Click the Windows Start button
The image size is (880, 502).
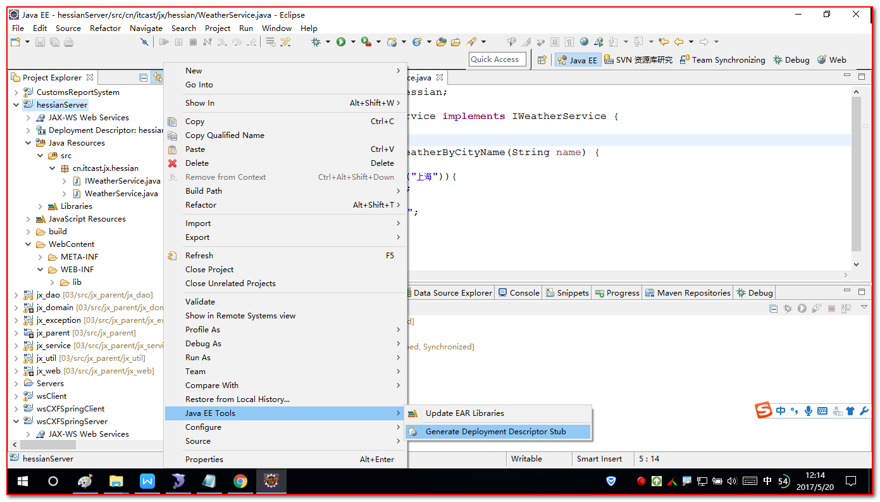click(22, 481)
